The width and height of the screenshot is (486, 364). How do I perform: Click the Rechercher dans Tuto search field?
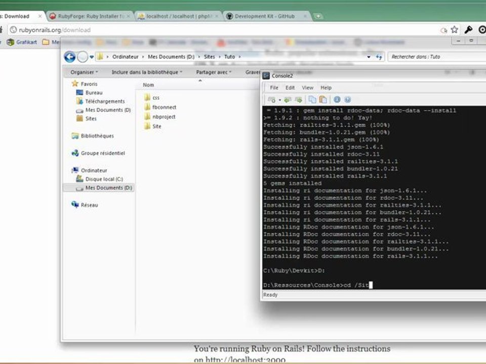[x=437, y=57]
